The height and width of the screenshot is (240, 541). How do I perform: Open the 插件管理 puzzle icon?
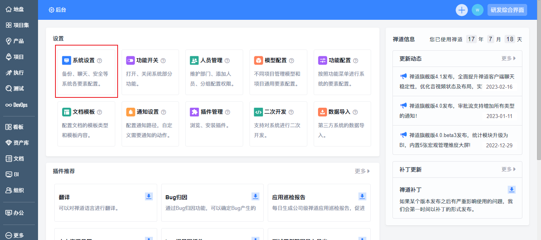point(194,112)
